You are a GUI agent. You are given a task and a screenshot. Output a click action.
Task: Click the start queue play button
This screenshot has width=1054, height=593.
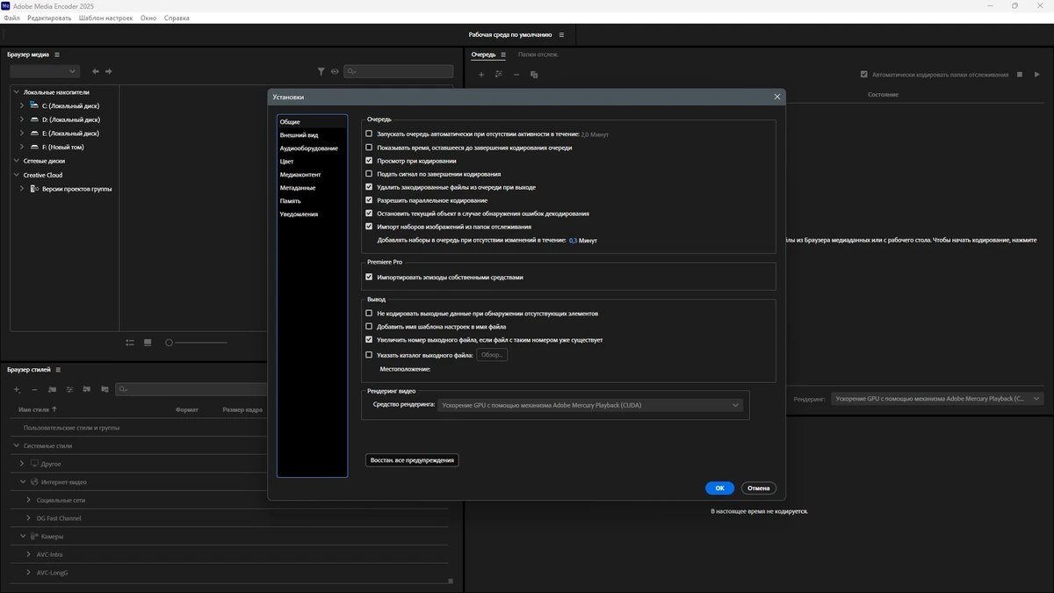click(x=1037, y=75)
